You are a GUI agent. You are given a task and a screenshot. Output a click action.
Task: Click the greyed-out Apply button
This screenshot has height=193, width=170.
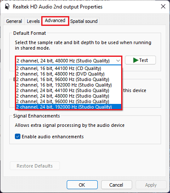151,185
